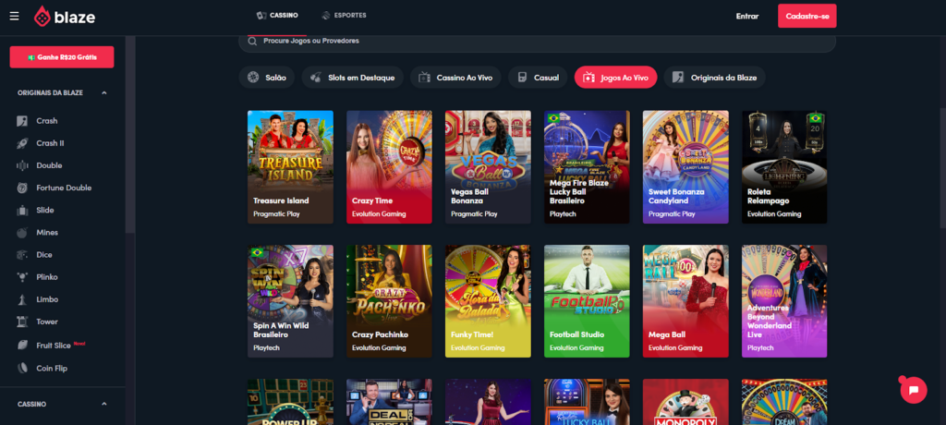Click the TV icon on Cassino Ao Vivo

[x=424, y=78]
